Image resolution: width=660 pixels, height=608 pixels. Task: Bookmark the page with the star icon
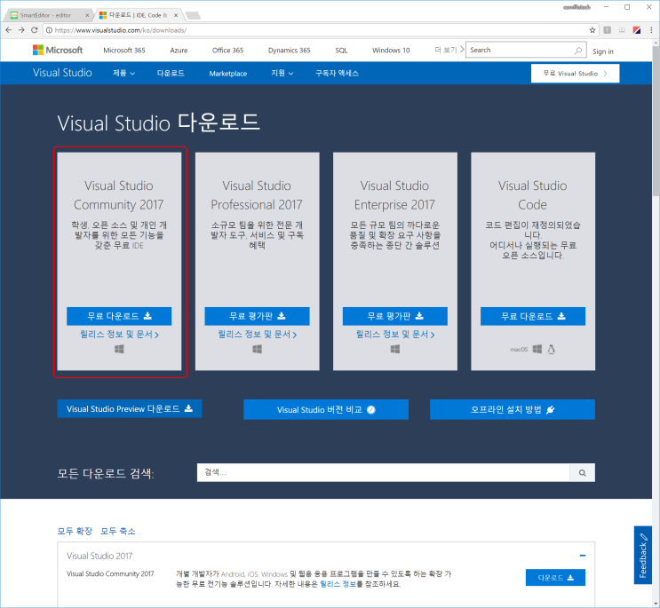tap(592, 30)
